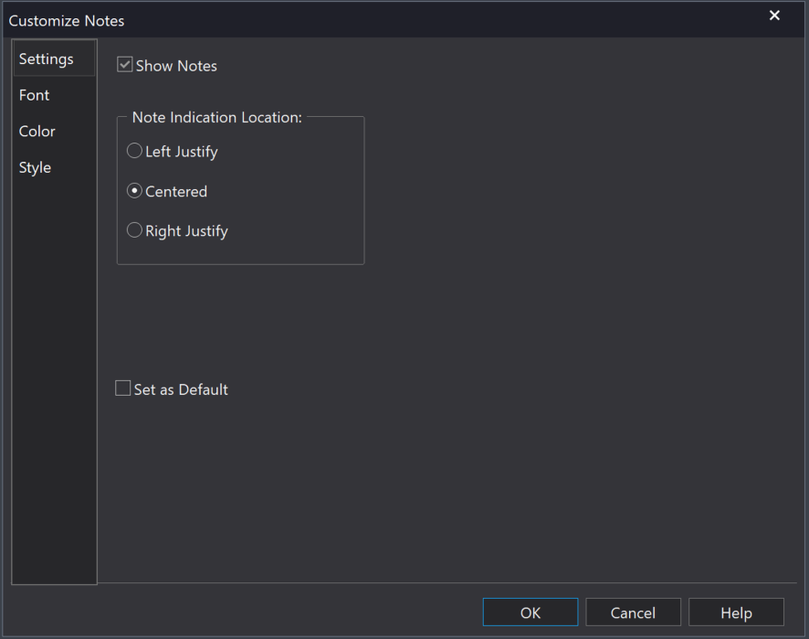Image resolution: width=809 pixels, height=639 pixels.
Task: Click the Set as Default label text
Action: tap(181, 389)
